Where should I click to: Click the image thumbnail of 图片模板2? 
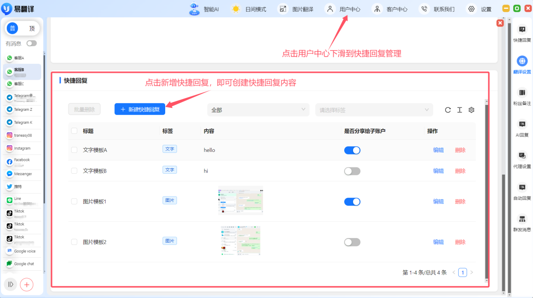tap(240, 241)
